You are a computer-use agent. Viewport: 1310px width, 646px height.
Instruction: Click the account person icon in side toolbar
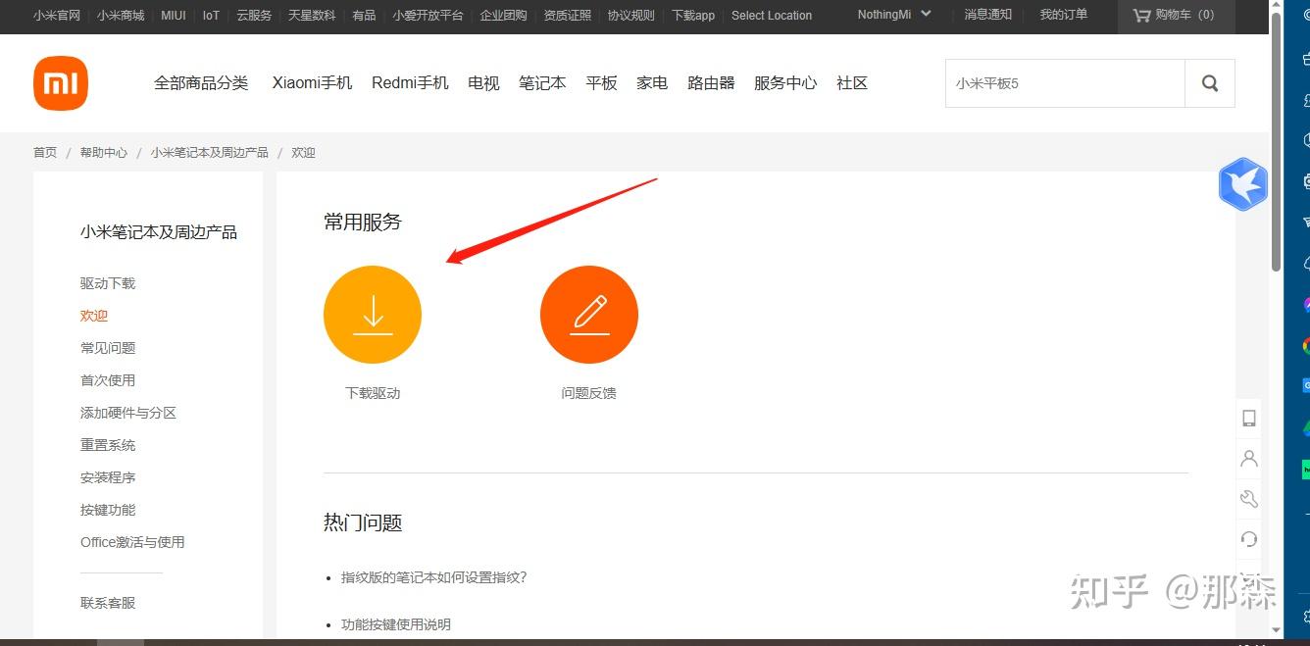pos(1248,458)
